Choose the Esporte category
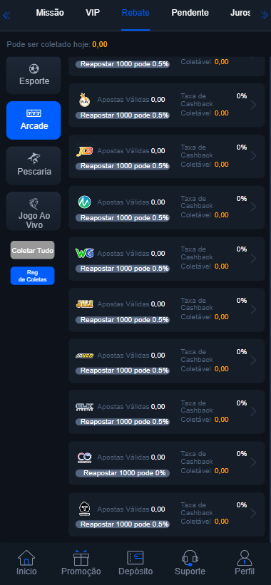This screenshot has width=271, height=585. click(34, 75)
